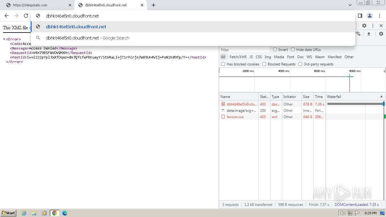386x217 pixels.
Task: Click the network icon in the system tray
Action: (x=350, y=213)
